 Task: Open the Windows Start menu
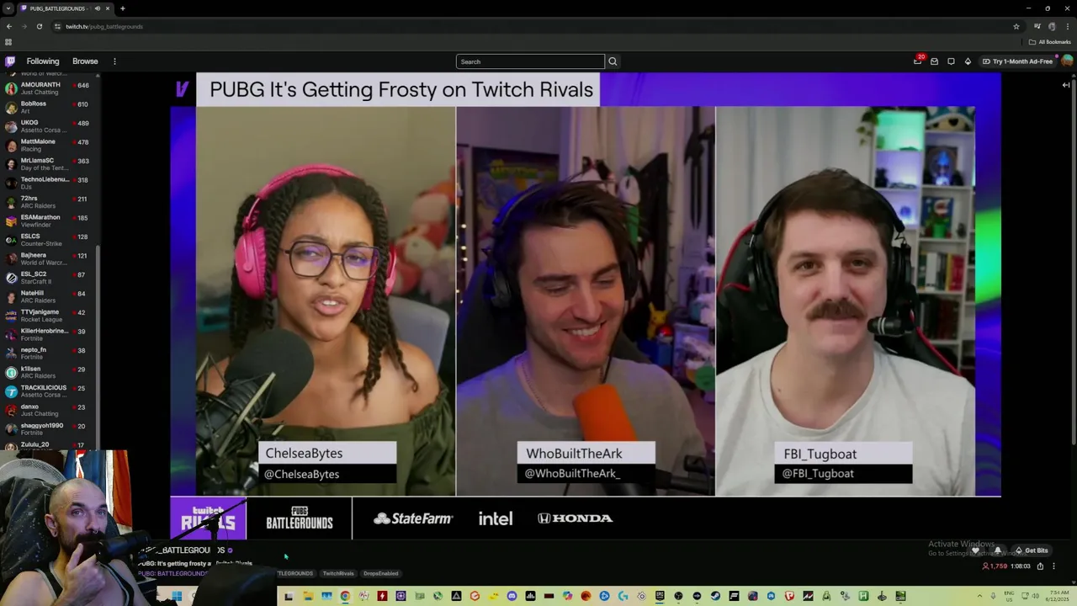[177, 597]
